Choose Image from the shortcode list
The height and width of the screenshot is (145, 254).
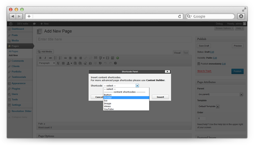[126, 103]
